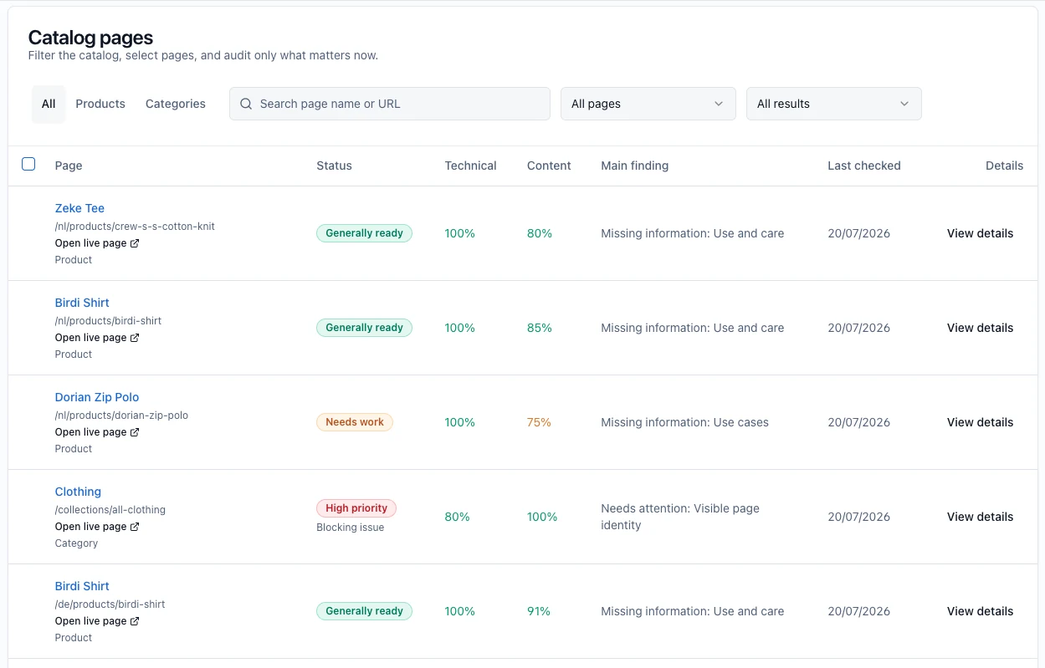This screenshot has width=1045, height=668.
Task: Click the Blocking issue label
Action: point(351,528)
